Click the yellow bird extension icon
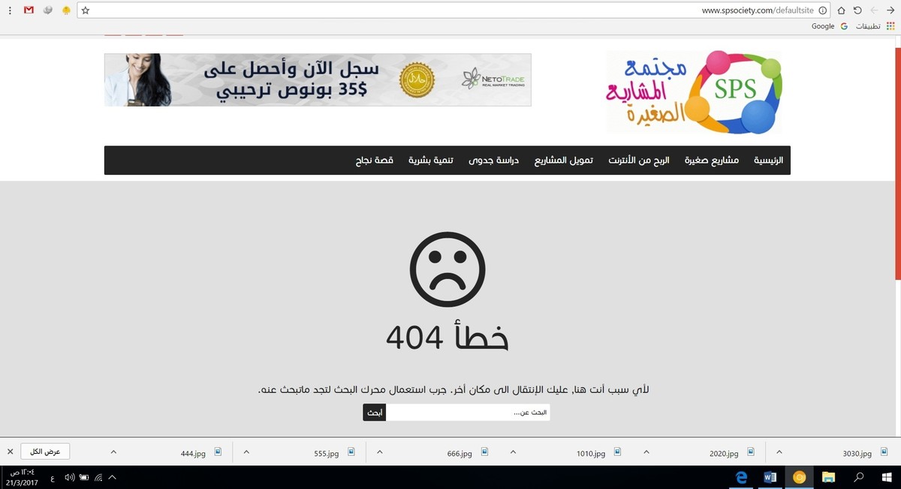This screenshot has height=489, width=901. point(66,10)
